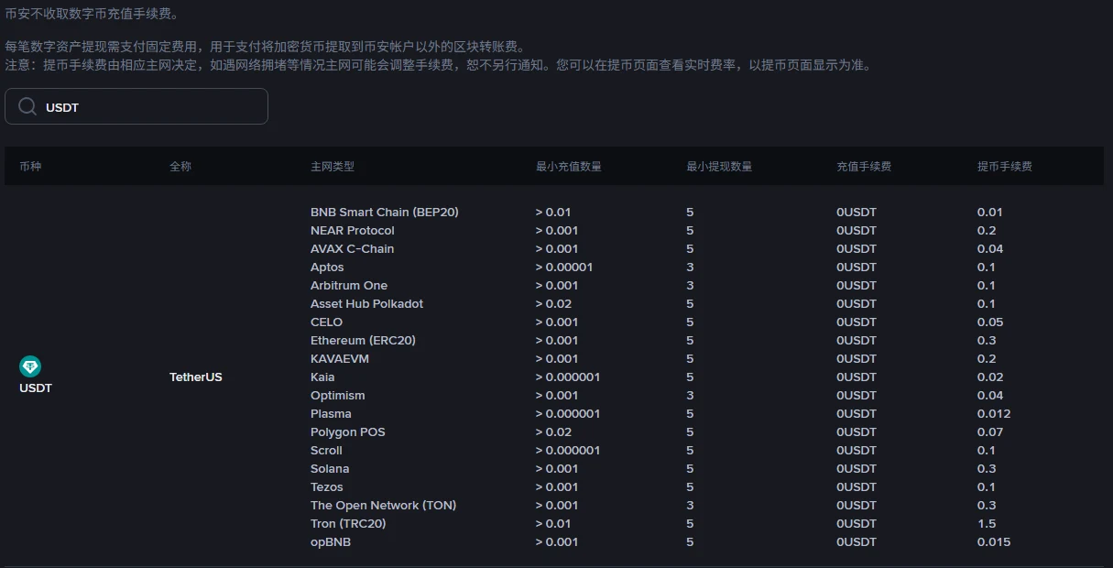Viewport: 1113px width, 568px height.
Task: Click BNB Smart Chain withdrawal fee 0.01
Action: [990, 213]
